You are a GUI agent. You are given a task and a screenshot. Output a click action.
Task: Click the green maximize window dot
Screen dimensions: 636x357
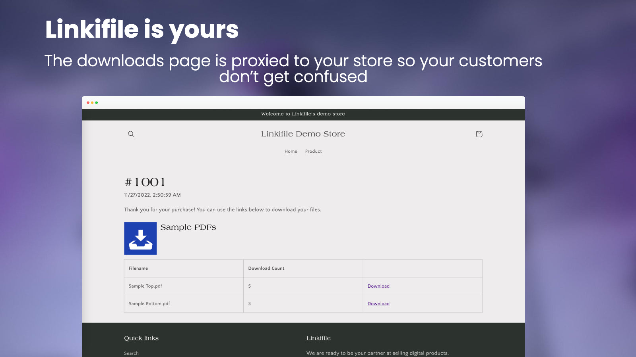(x=97, y=103)
